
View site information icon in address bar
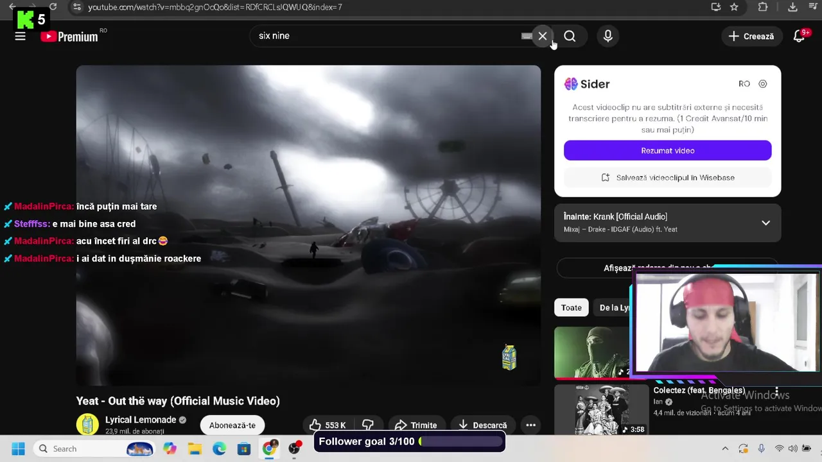76,7
